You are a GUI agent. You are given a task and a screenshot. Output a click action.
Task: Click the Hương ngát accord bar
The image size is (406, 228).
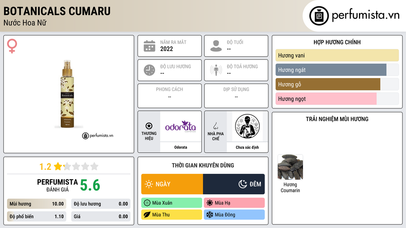point(337,70)
